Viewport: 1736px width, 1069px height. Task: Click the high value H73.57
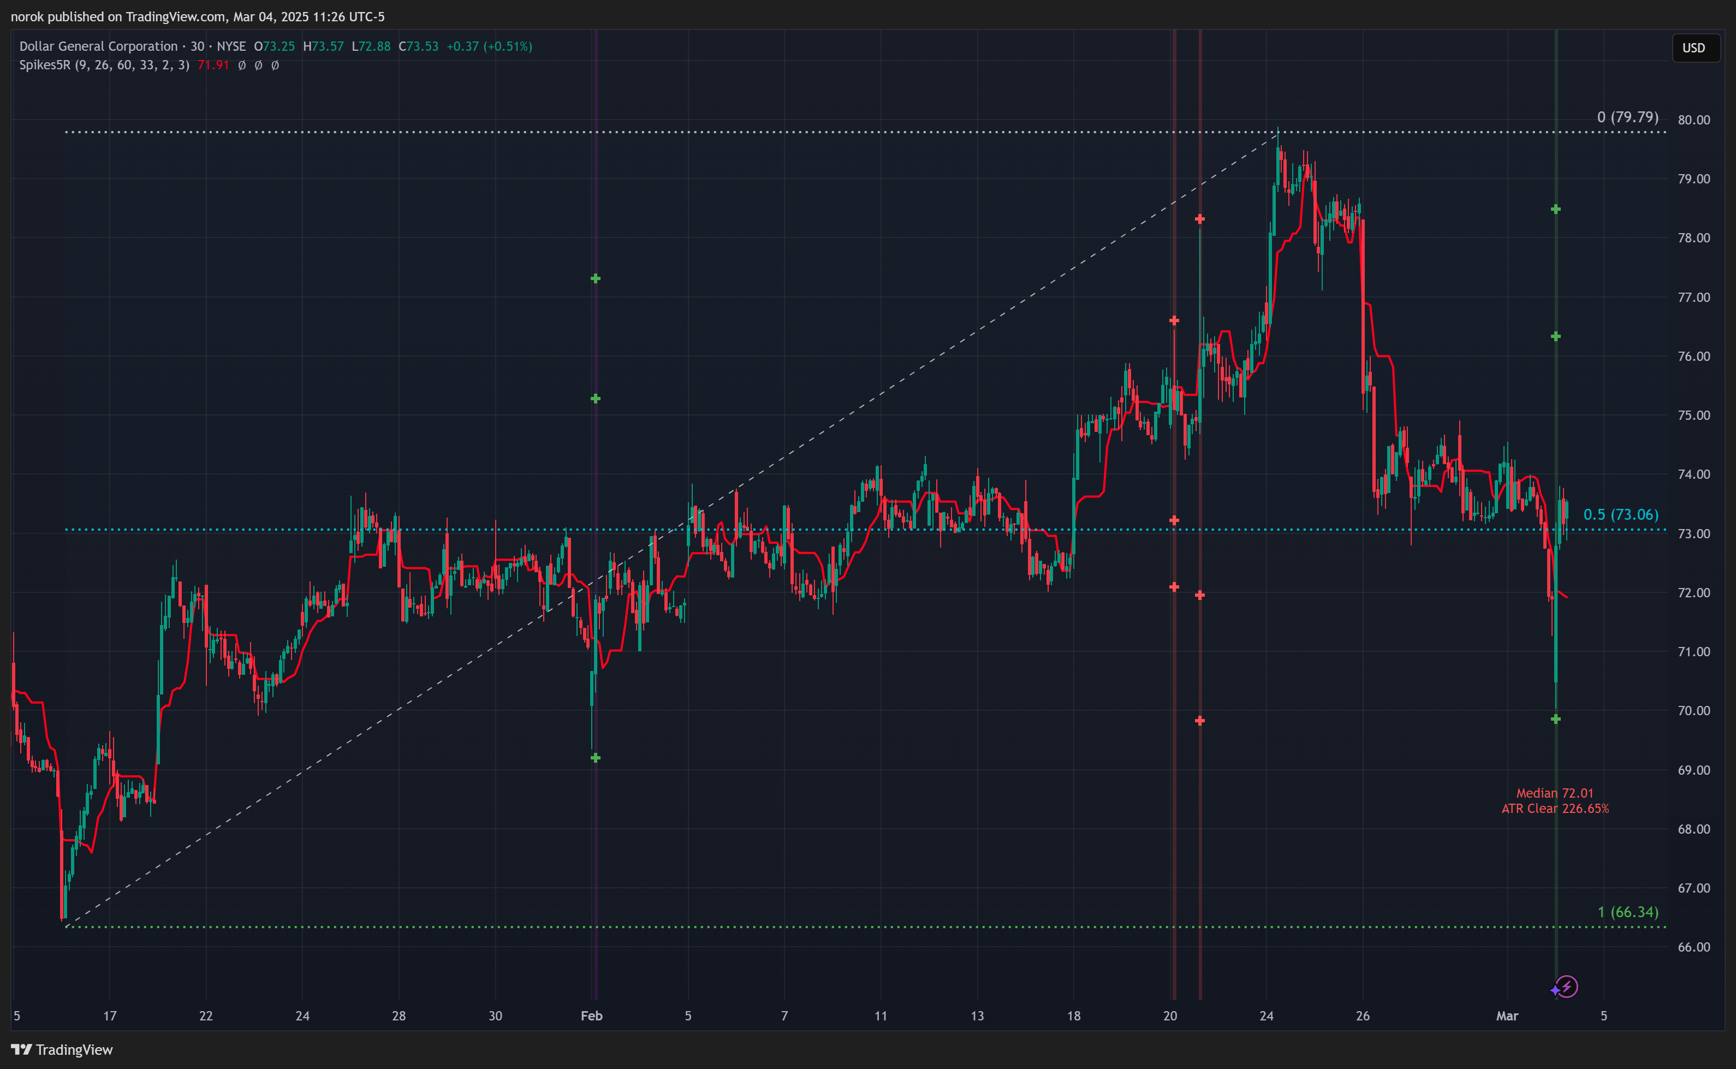[323, 46]
